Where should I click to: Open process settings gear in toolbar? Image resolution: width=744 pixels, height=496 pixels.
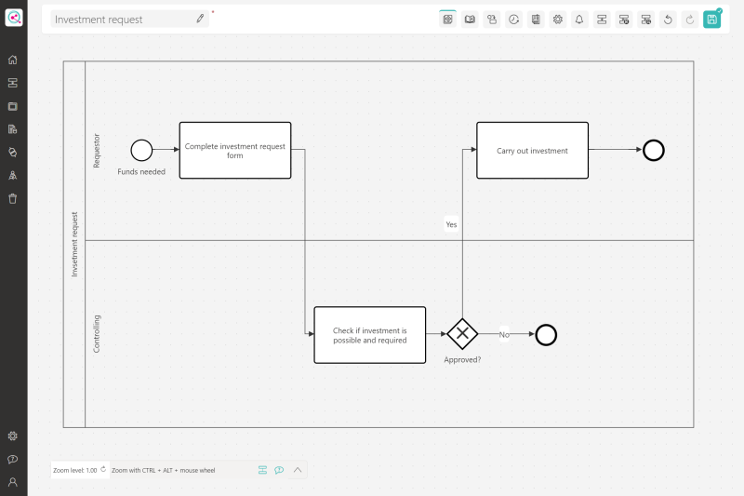(558, 20)
